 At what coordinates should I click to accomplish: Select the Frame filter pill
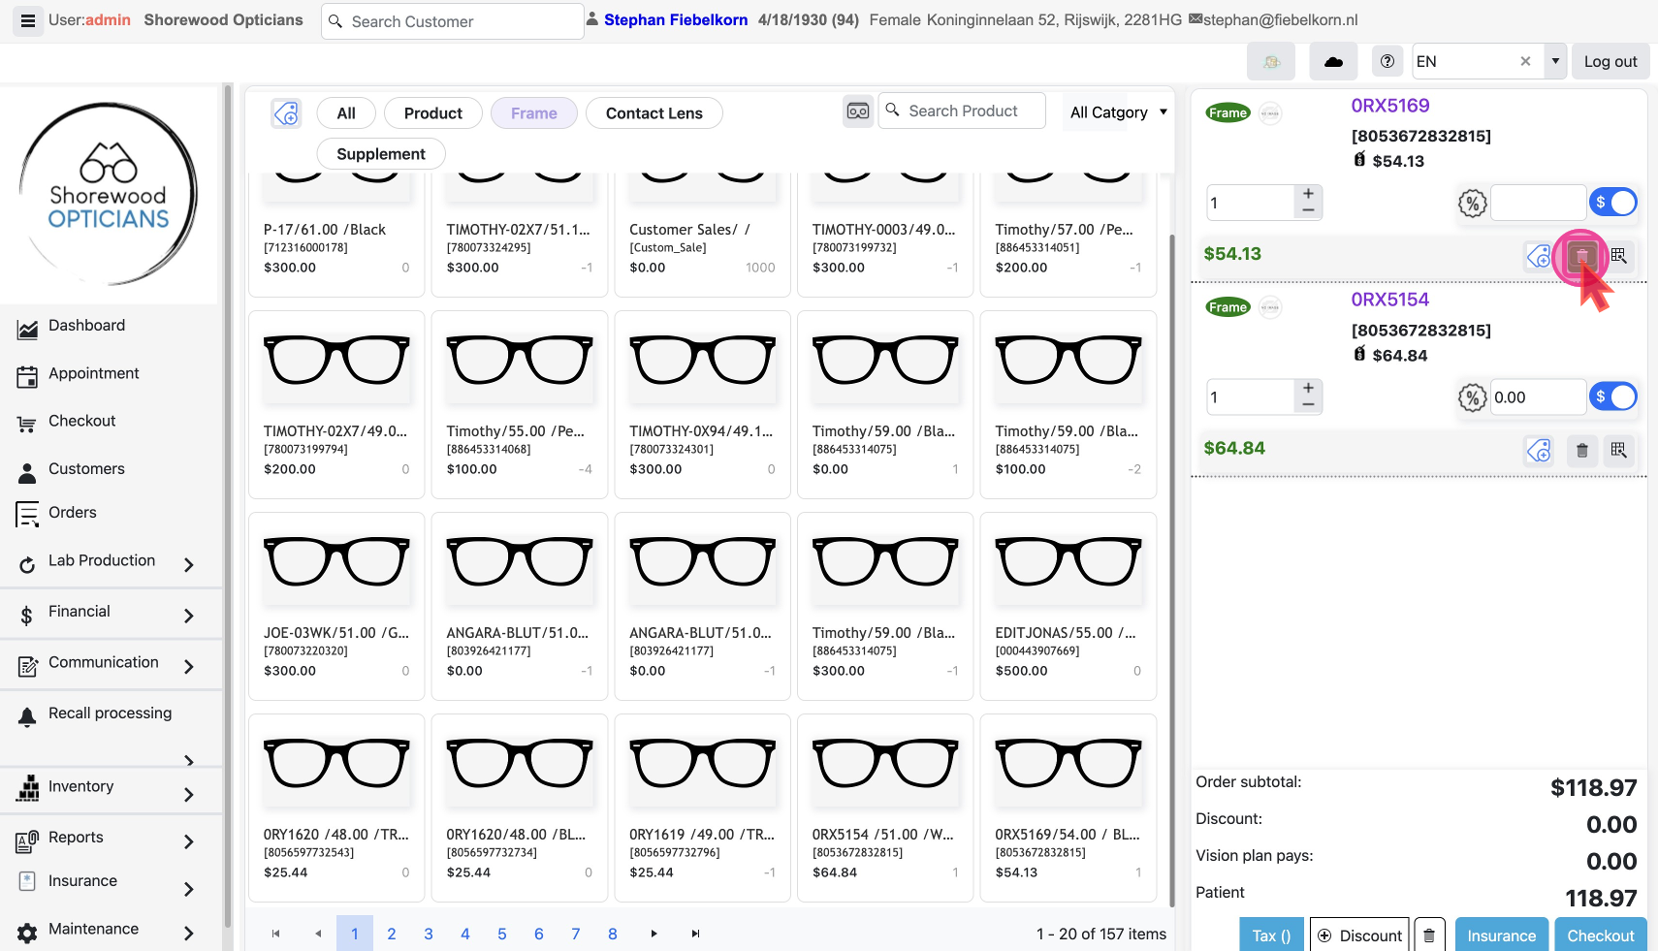click(533, 113)
